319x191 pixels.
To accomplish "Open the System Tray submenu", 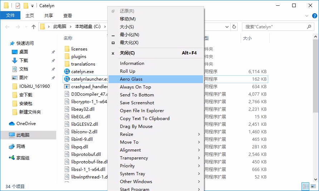I will [156, 174].
